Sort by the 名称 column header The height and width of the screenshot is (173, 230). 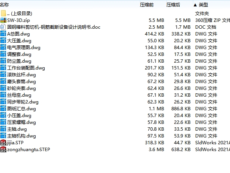click(5, 5)
